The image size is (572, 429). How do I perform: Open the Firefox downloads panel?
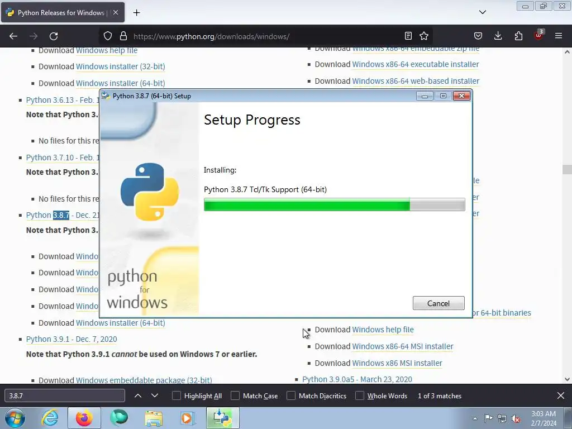coord(498,36)
